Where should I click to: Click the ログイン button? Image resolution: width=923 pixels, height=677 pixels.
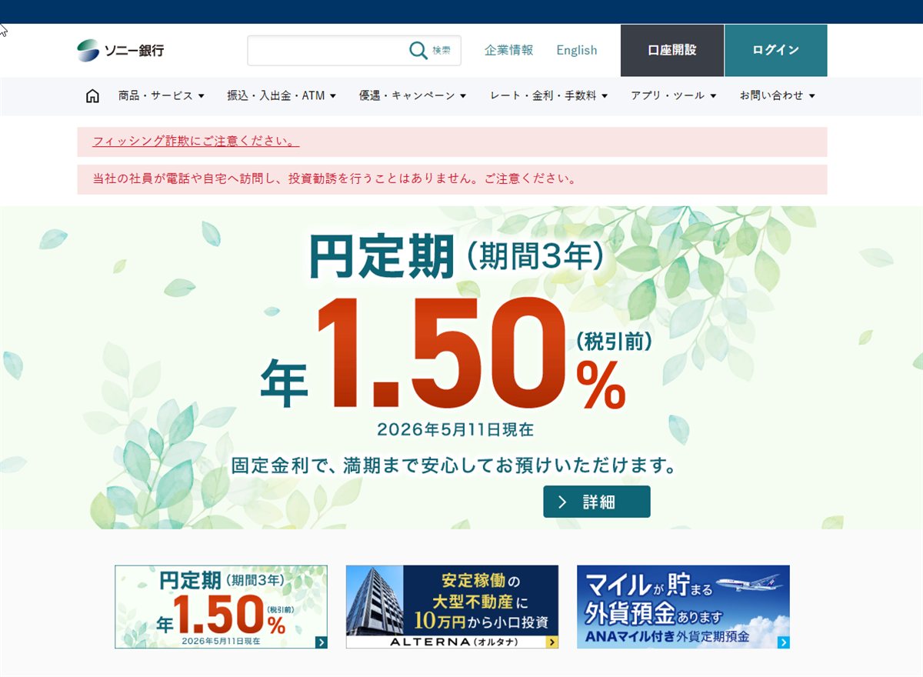776,50
